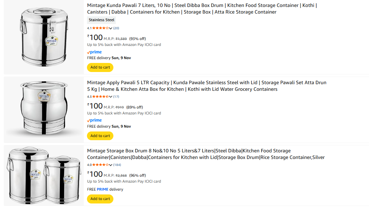Click the star rating of the 4.0 rated product
The image size is (369, 208).
[100, 165]
